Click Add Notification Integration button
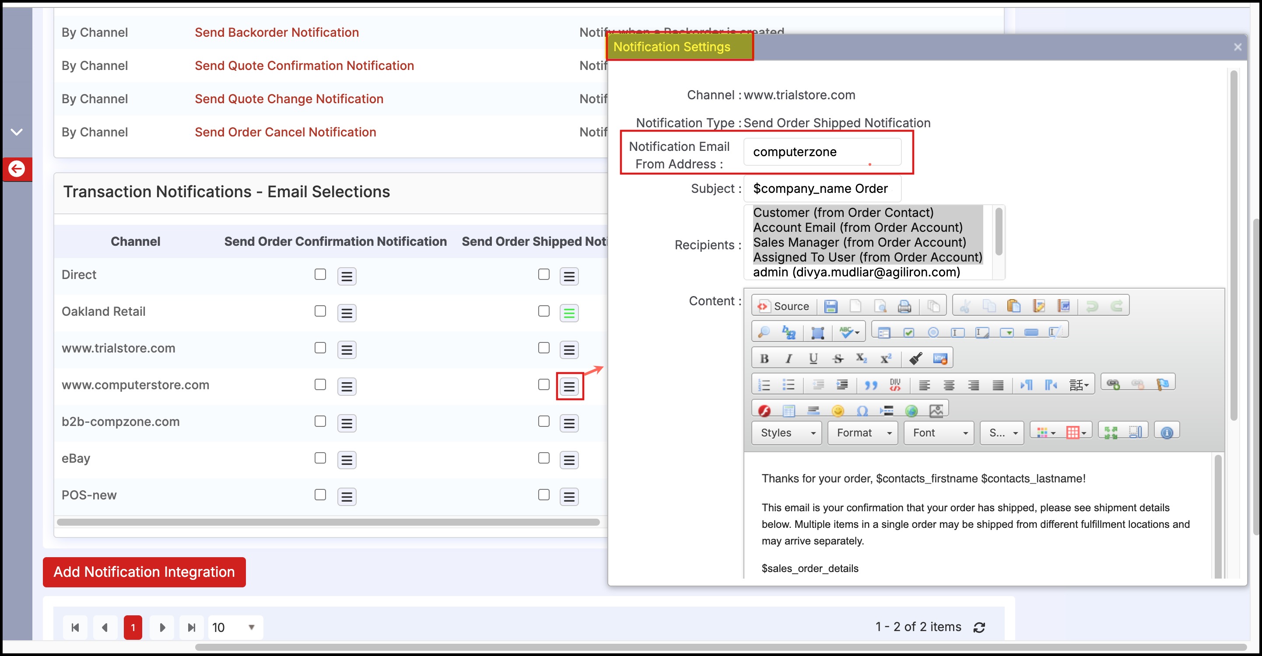This screenshot has width=1262, height=656. (144, 572)
